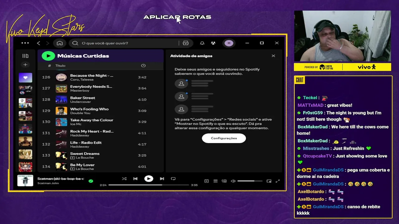
Task: Click album art of Baker Street
Action: 61,100
